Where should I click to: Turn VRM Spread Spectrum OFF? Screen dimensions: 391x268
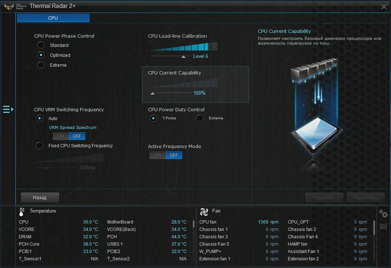(77, 136)
